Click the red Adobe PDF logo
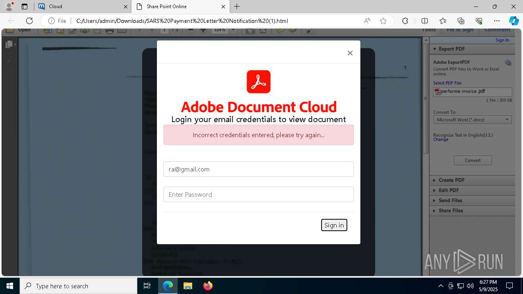 pos(259,82)
